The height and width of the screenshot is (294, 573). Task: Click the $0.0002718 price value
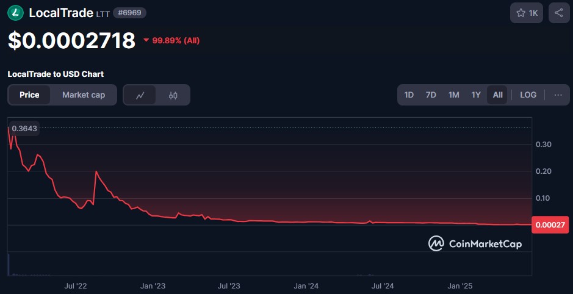pos(71,40)
